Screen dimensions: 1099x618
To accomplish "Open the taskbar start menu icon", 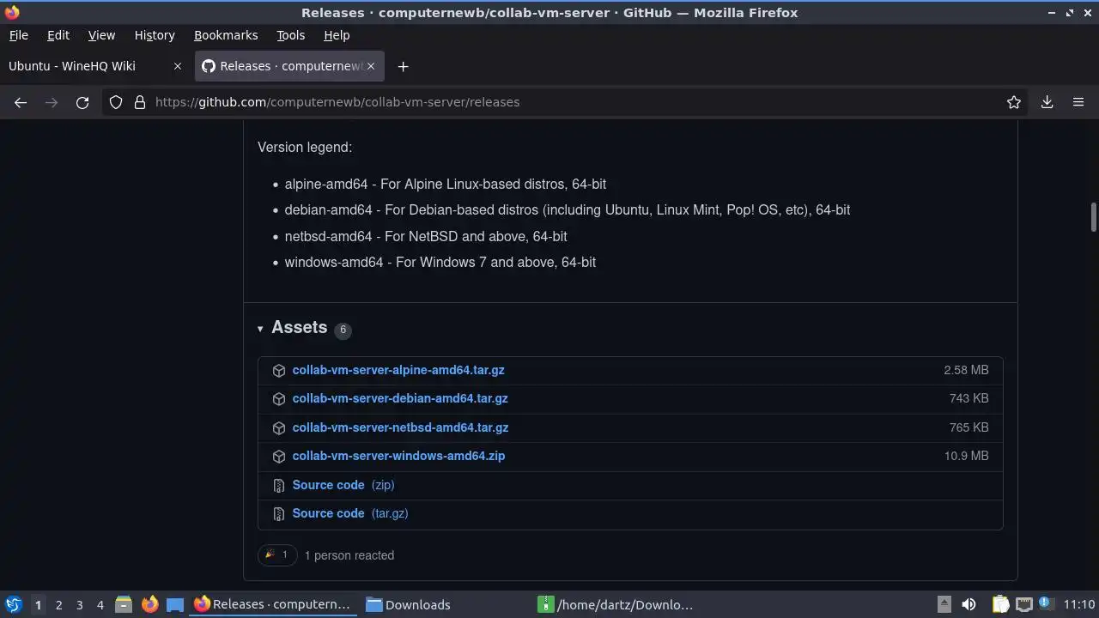I will coord(13,604).
